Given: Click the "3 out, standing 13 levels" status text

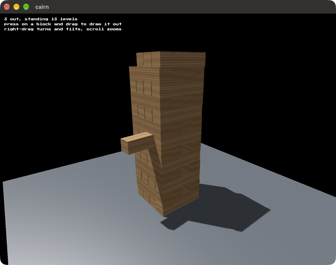Looking at the screenshot, I should click(x=41, y=19).
